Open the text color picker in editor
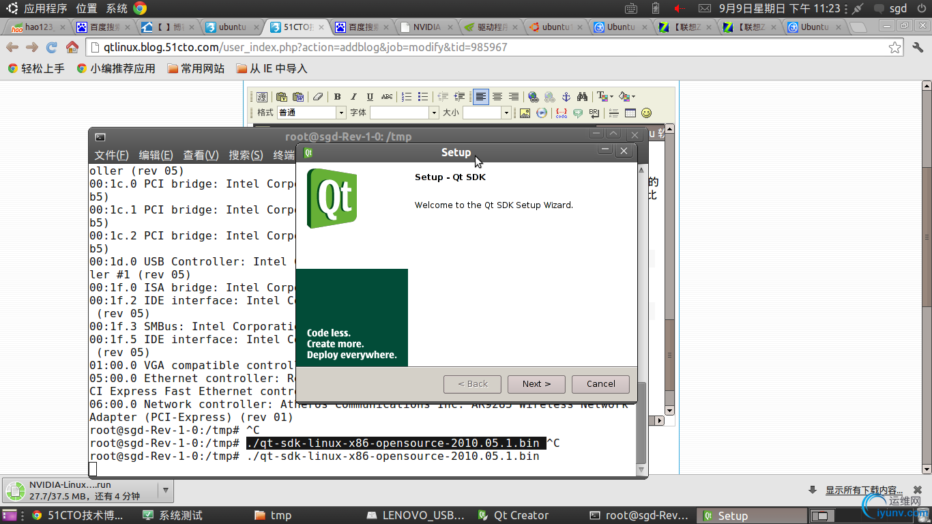Image resolution: width=932 pixels, height=524 pixels. click(x=605, y=97)
